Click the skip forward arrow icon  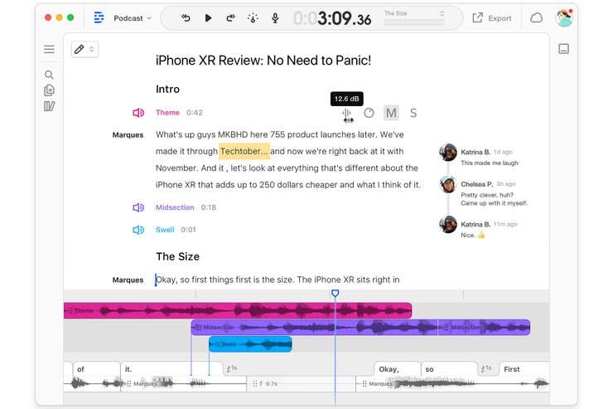[230, 18]
